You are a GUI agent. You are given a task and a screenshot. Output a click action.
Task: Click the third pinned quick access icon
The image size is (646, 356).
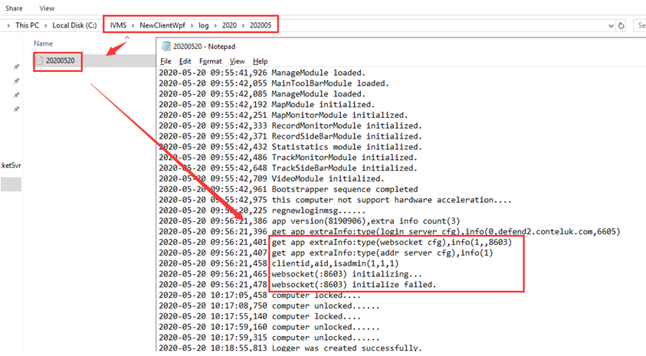click(x=17, y=95)
